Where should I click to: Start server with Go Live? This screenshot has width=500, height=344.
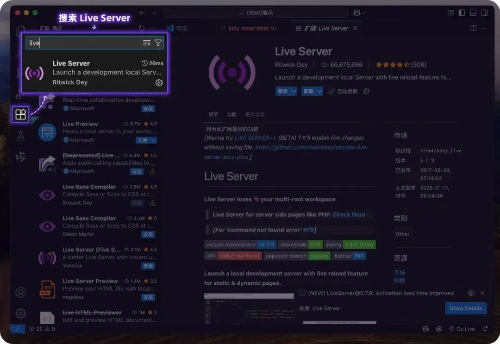462,329
